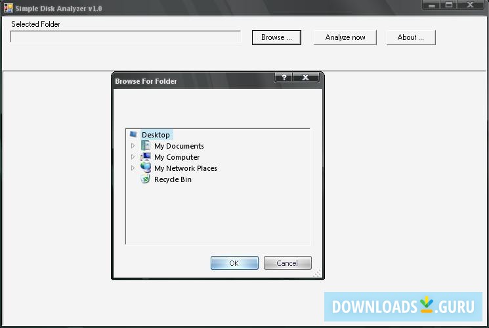Click the My Computer icon
Screen dimensions: 489x328
(x=146, y=156)
